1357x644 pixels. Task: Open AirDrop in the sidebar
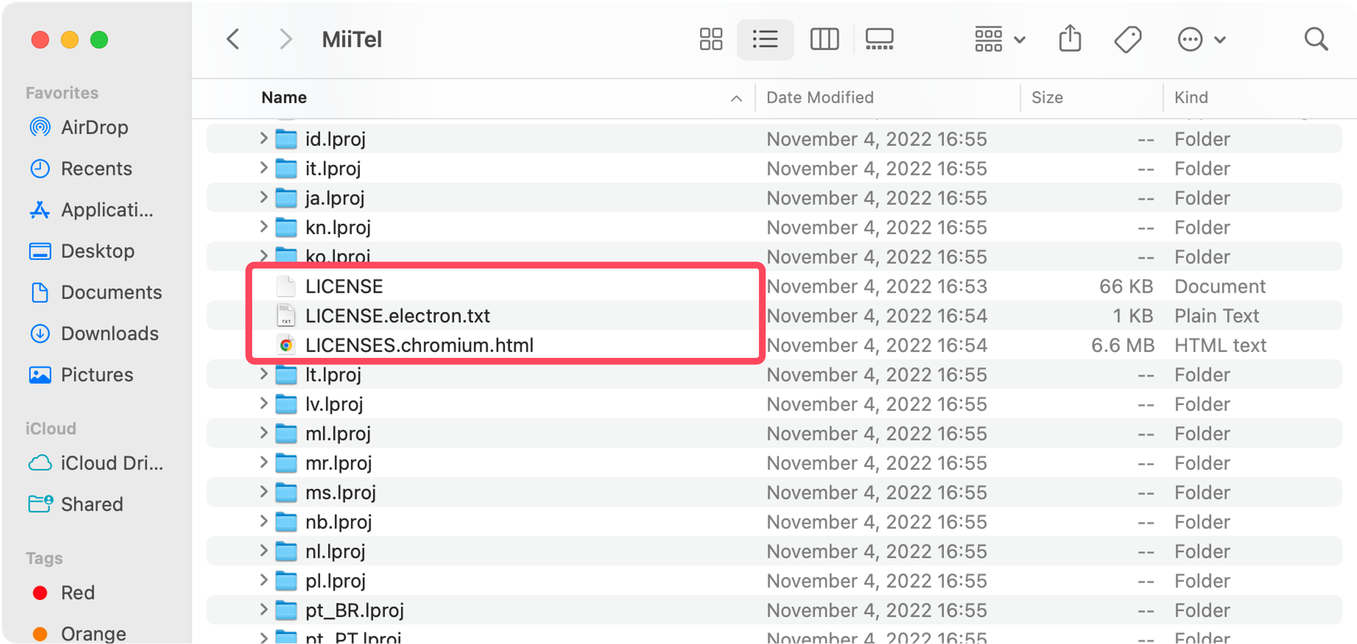pos(94,128)
